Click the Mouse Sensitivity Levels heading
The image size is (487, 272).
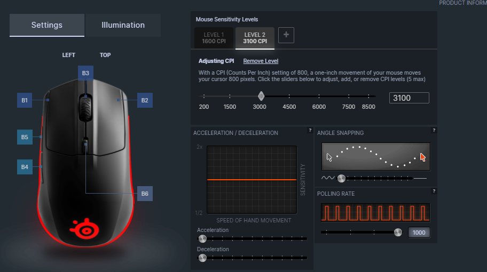[227, 19]
